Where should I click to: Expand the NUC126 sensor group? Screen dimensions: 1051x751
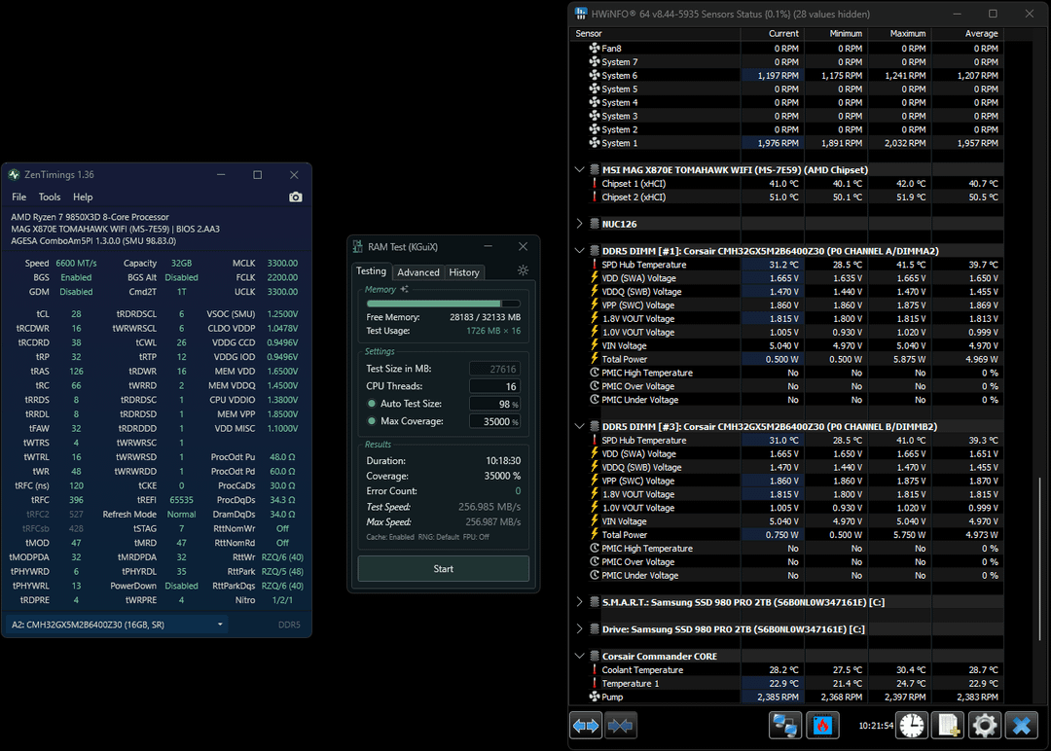click(581, 224)
